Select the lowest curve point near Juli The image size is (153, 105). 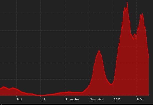(41, 95)
